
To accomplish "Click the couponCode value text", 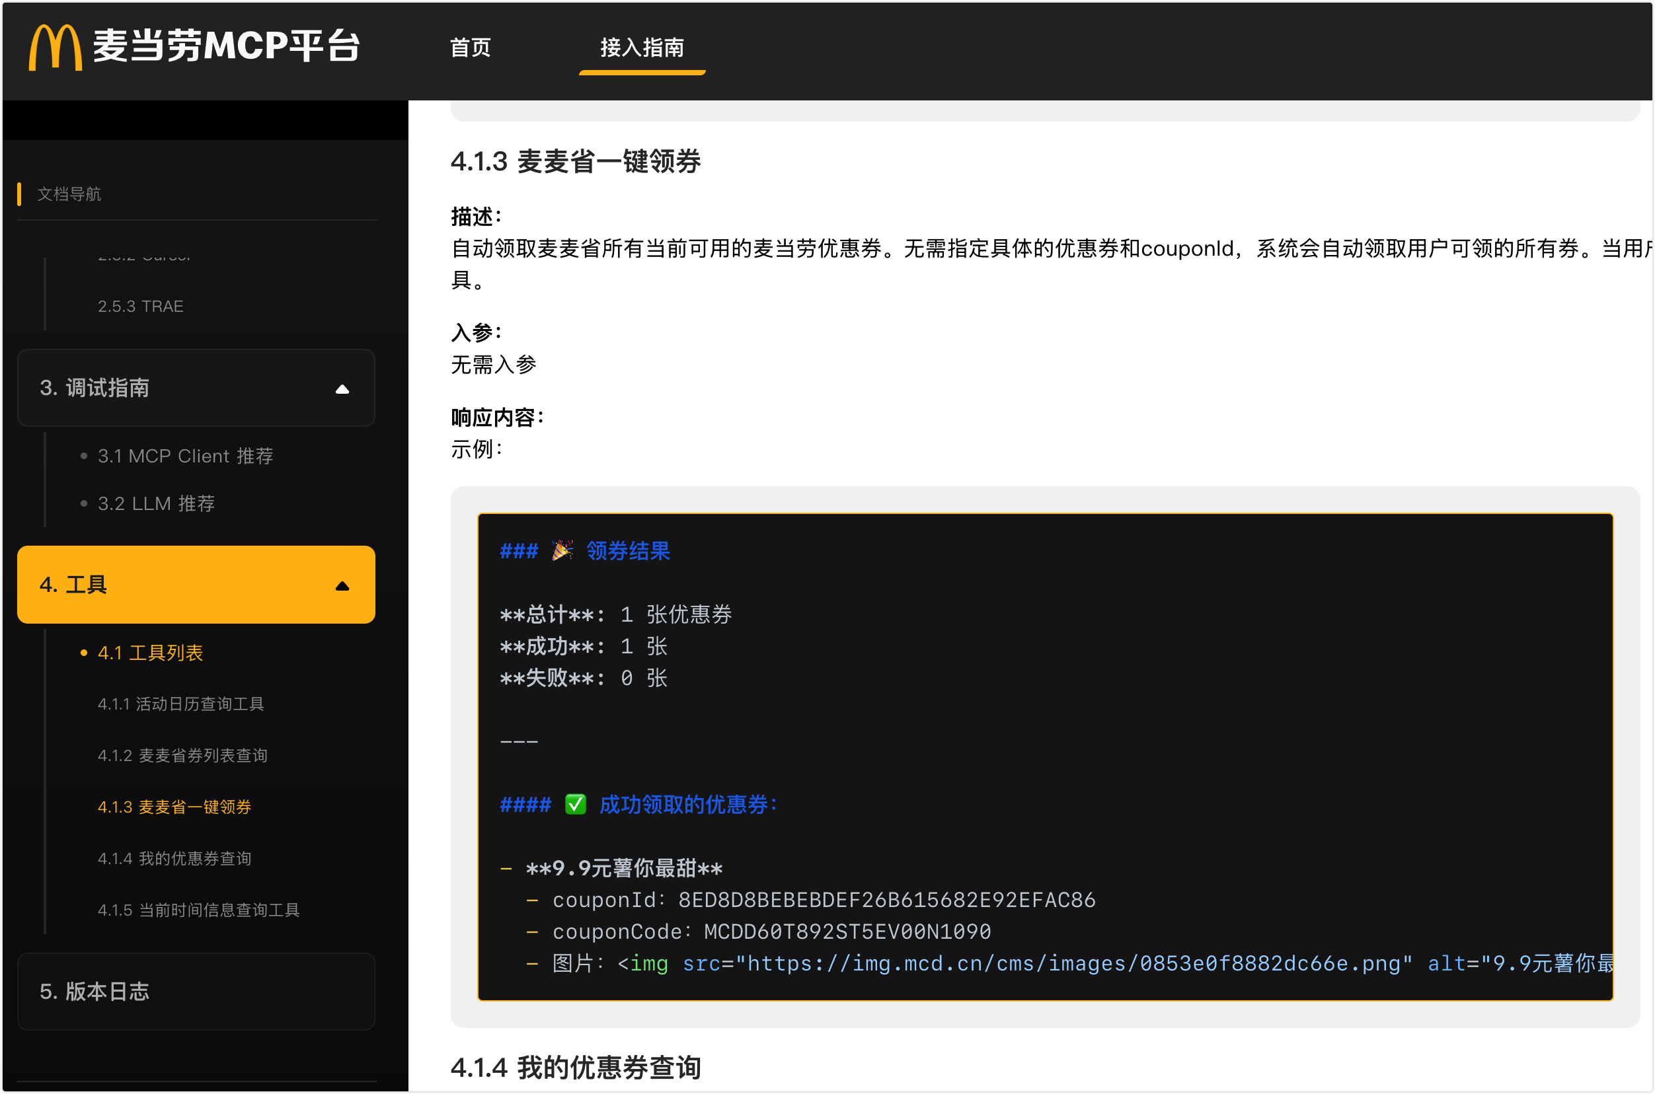I will [847, 931].
